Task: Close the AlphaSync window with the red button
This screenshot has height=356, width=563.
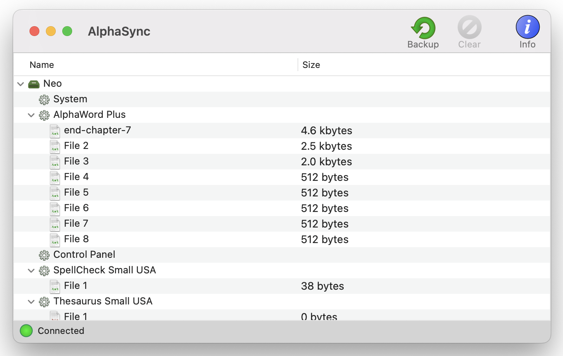Action: click(x=34, y=31)
